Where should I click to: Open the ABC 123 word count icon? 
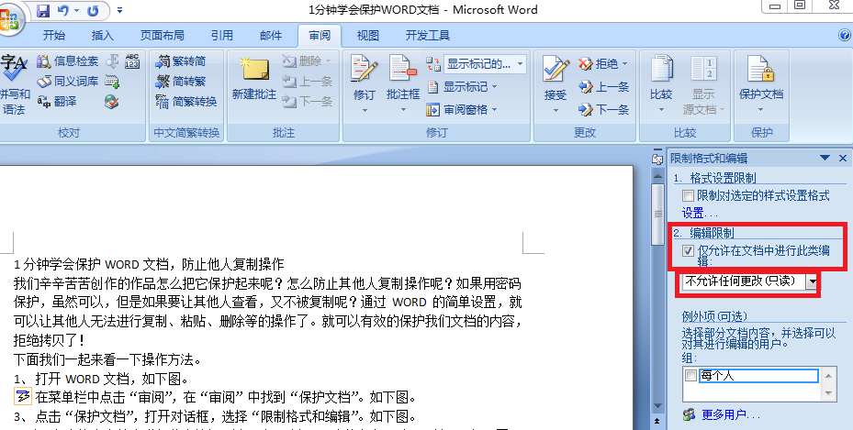(132, 61)
